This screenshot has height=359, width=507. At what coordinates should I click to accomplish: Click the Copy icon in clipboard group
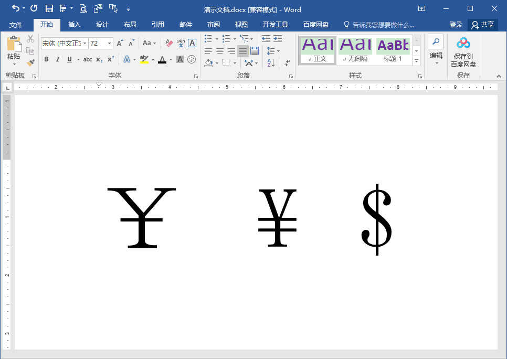point(30,51)
